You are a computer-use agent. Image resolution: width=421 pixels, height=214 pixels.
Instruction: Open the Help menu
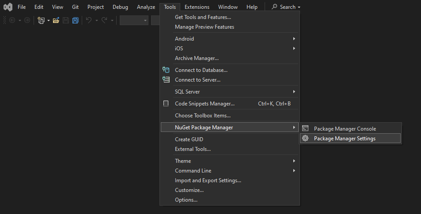point(252,7)
